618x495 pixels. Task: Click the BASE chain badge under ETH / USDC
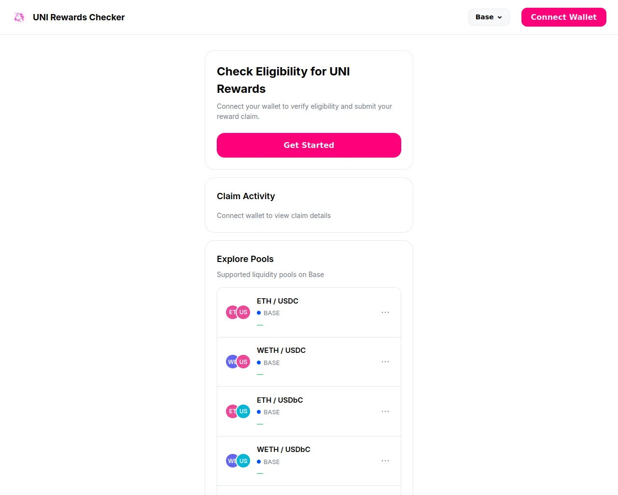point(268,313)
